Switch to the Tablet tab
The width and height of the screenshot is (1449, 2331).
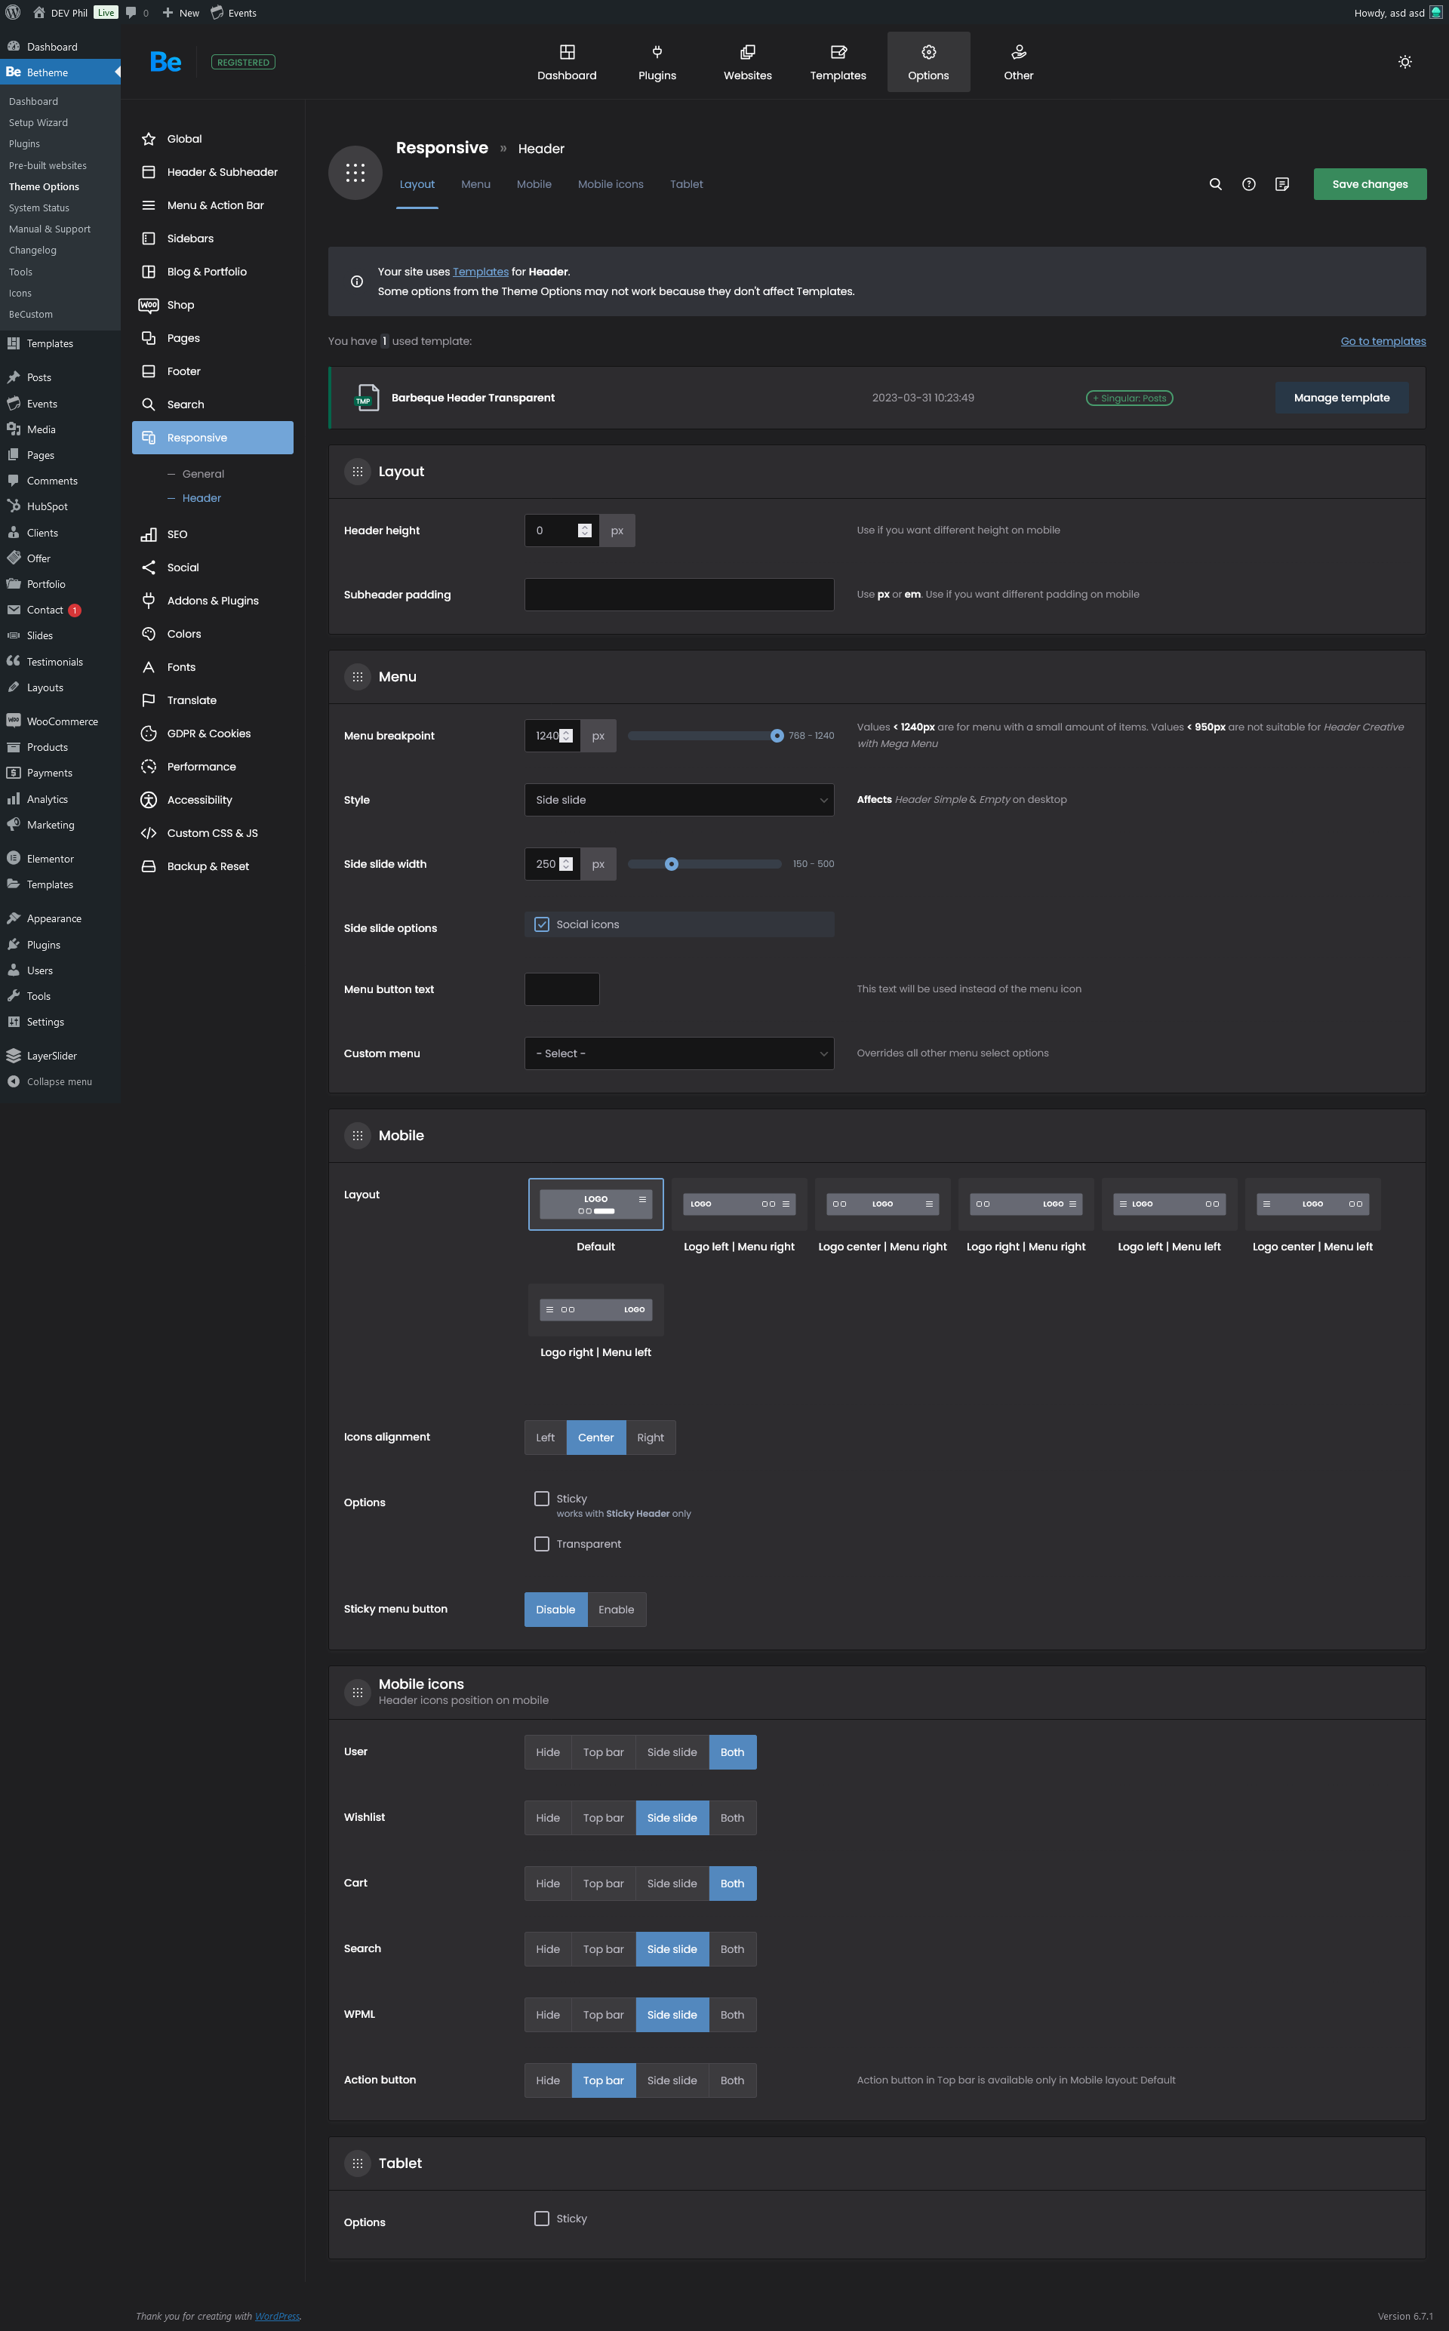click(686, 184)
